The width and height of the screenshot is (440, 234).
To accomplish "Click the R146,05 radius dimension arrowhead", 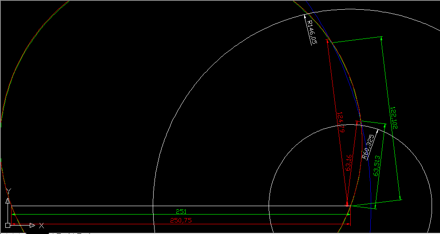I will click(x=305, y=17).
